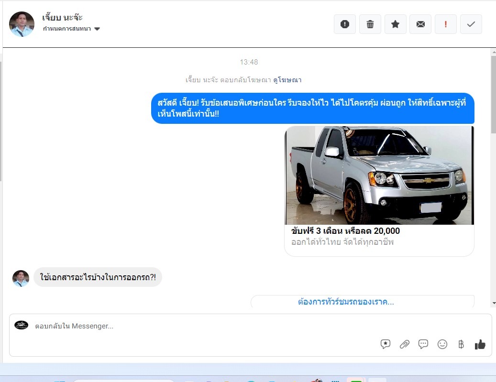Image resolution: width=496 pixels, height=382 pixels.
Task: Flag the chat with the red exclamation mark
Action: point(446,24)
